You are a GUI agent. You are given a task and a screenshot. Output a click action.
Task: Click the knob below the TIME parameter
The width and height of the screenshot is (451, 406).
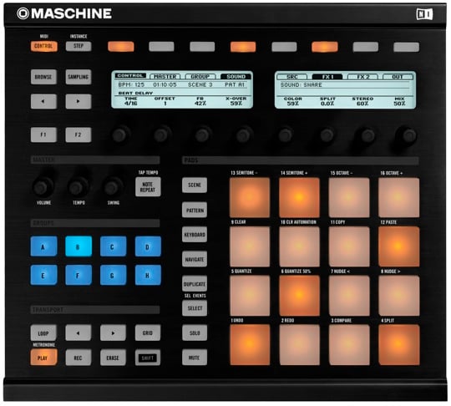(120, 134)
